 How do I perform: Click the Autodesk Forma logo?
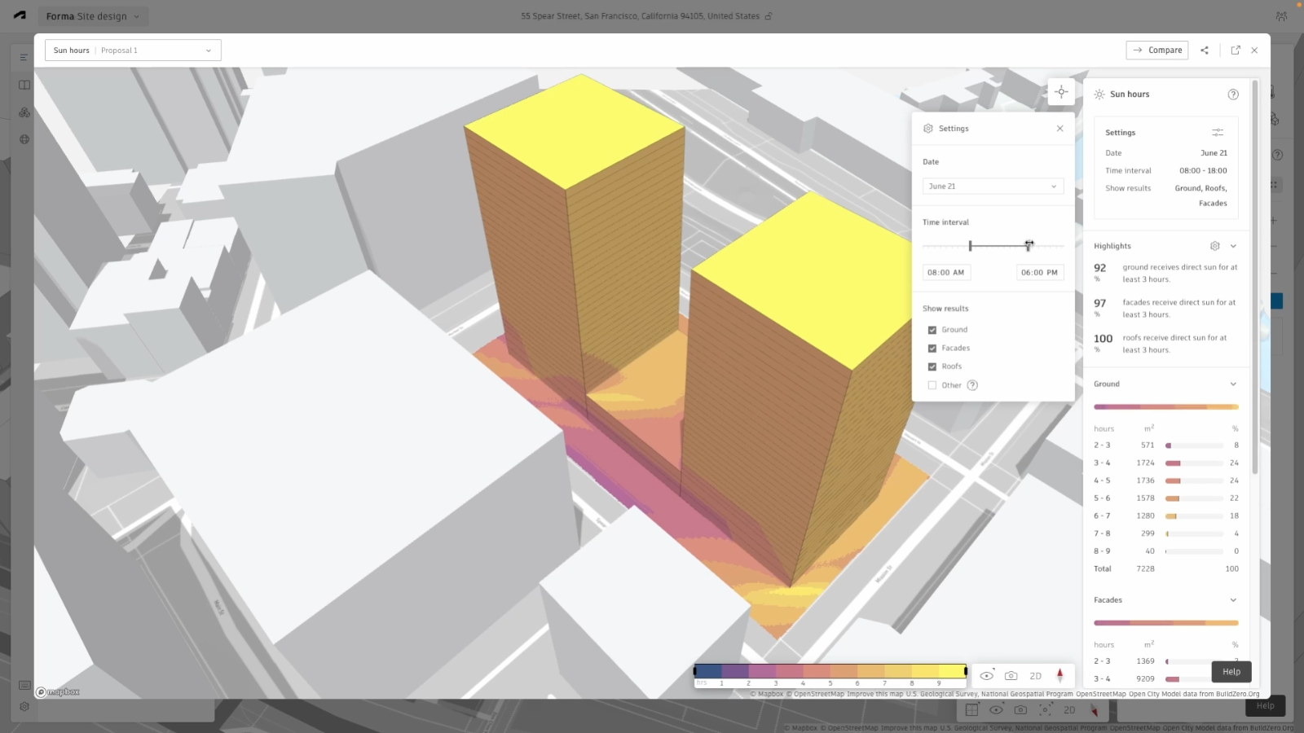20,15
